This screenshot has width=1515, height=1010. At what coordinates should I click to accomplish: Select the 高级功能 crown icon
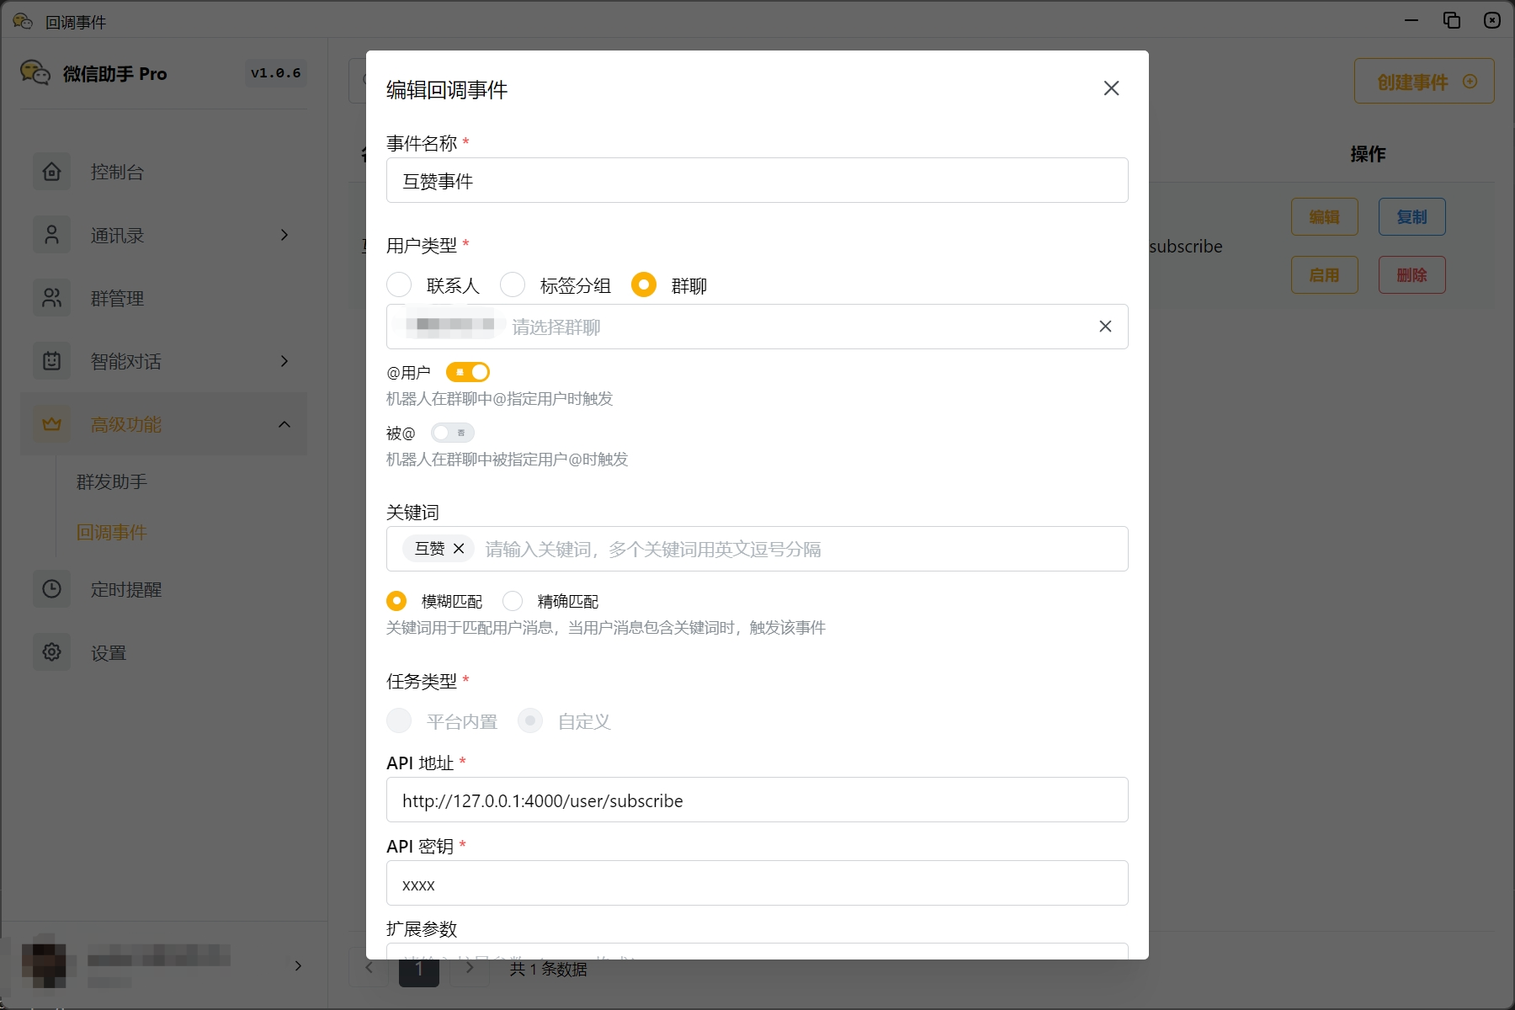coord(51,424)
